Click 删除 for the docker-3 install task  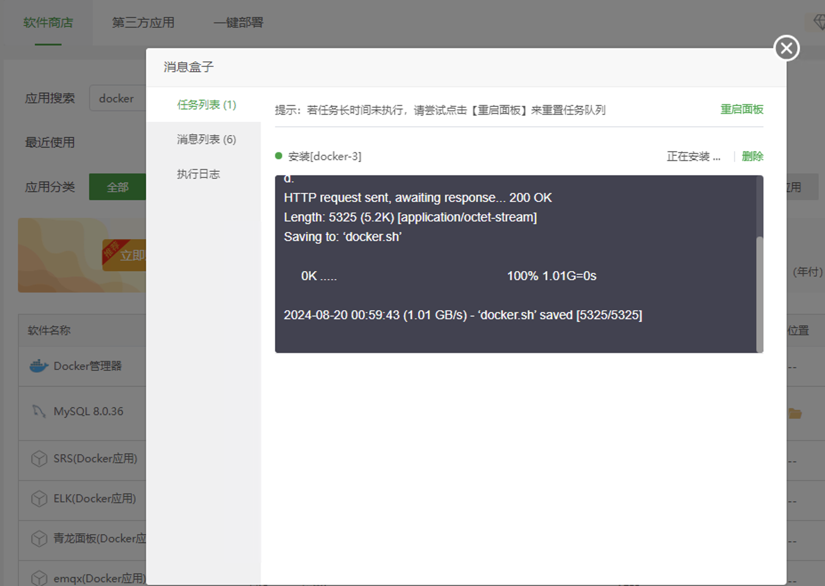click(x=752, y=157)
